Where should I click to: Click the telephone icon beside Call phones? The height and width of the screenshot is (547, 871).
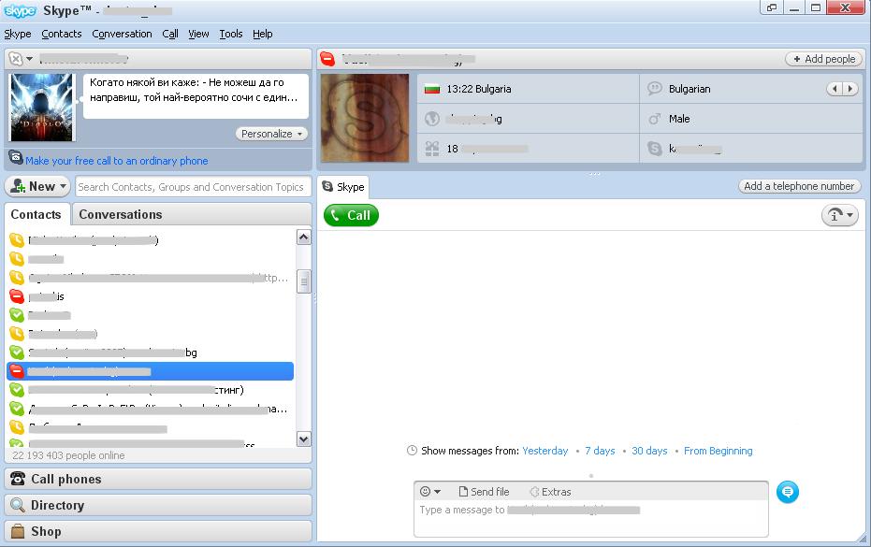coord(18,479)
